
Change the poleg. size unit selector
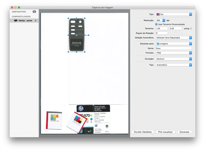(x=187, y=28)
